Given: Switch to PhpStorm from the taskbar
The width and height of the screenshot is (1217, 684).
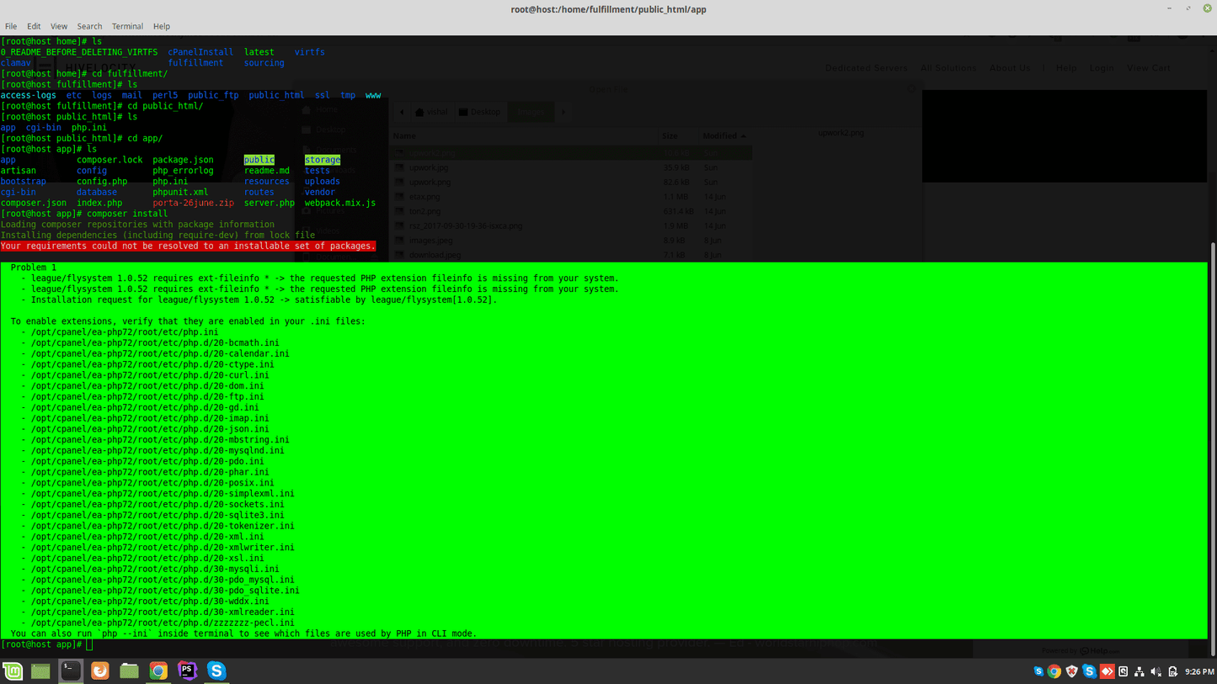Looking at the screenshot, I should coord(187,671).
